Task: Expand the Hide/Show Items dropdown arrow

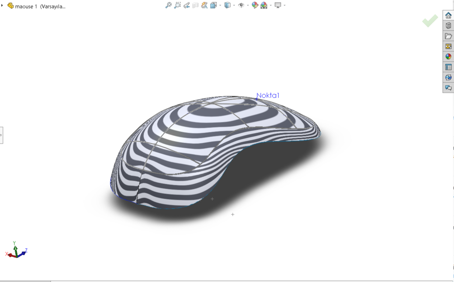Action: tap(247, 5)
